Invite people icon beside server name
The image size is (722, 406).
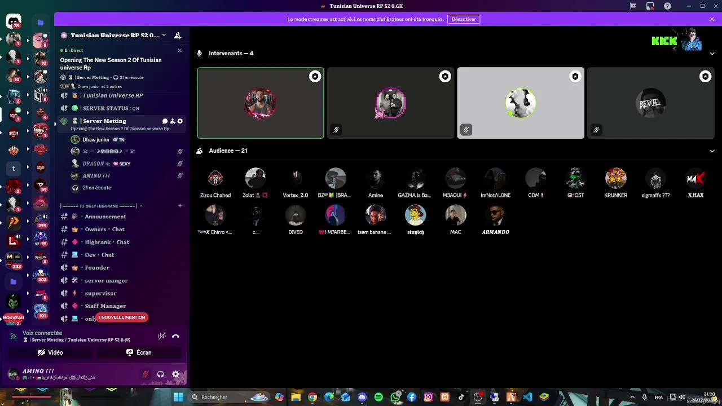pos(178,35)
